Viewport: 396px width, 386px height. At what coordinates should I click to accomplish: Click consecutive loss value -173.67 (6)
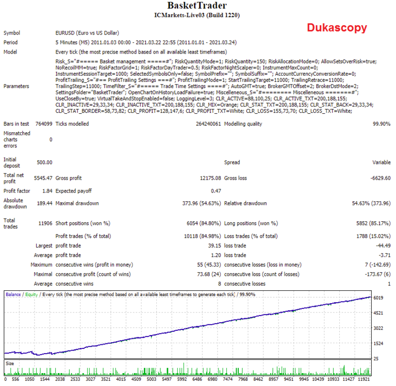tap(377, 274)
